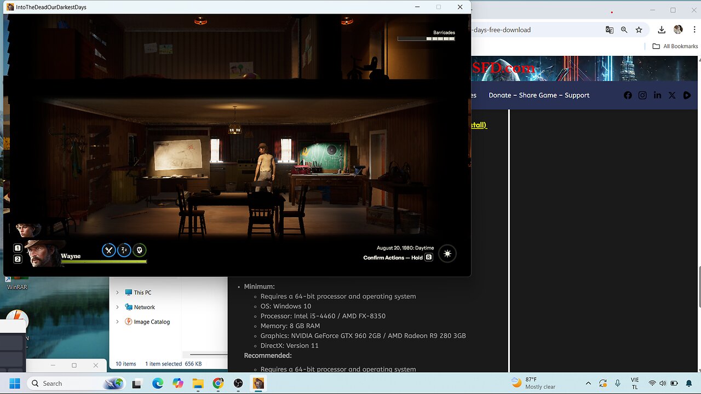Click the microphone tray icon
This screenshot has width=701, height=394.
[x=618, y=384]
